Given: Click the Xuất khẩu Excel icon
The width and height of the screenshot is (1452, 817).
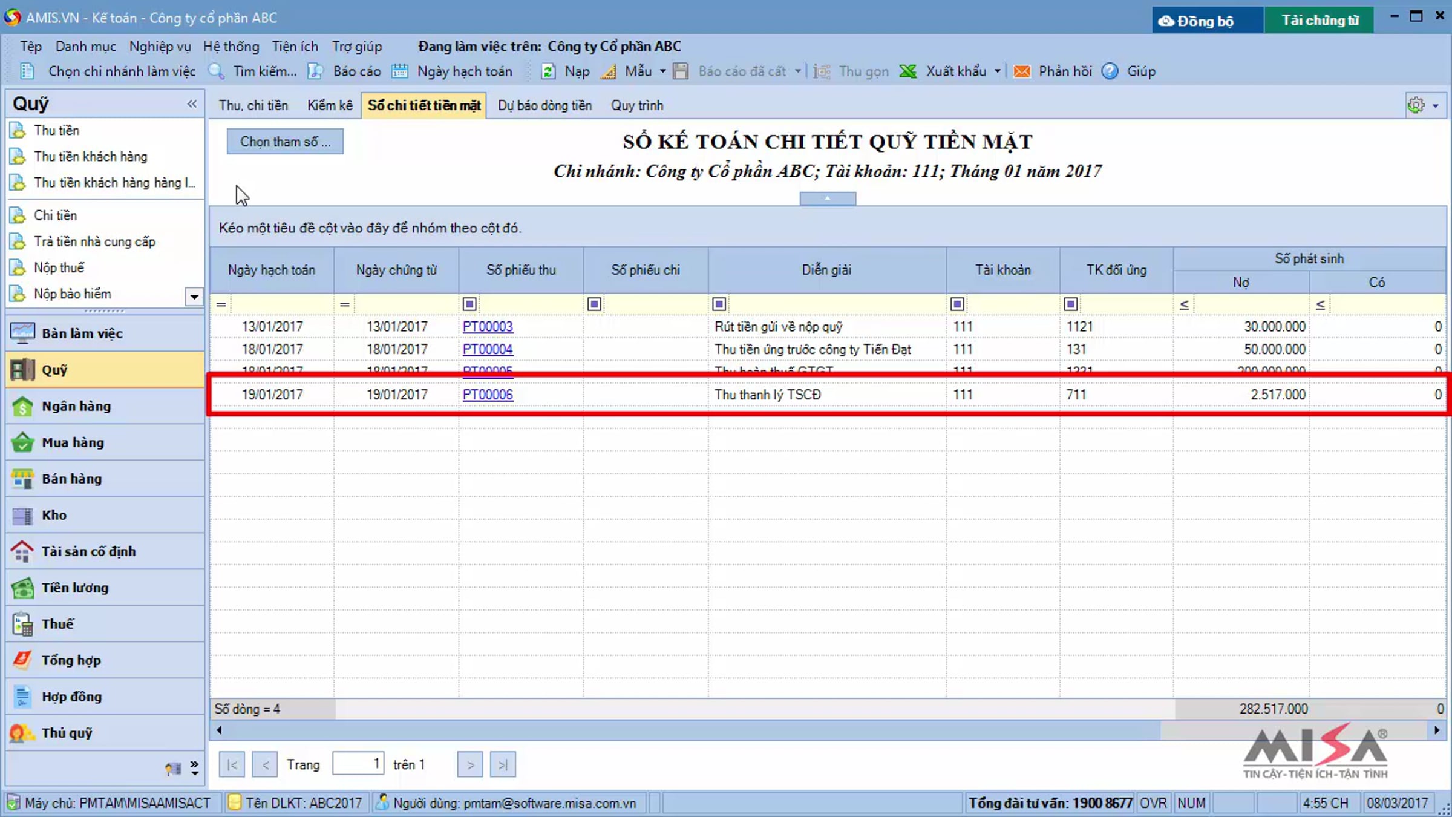Looking at the screenshot, I should click(x=908, y=71).
